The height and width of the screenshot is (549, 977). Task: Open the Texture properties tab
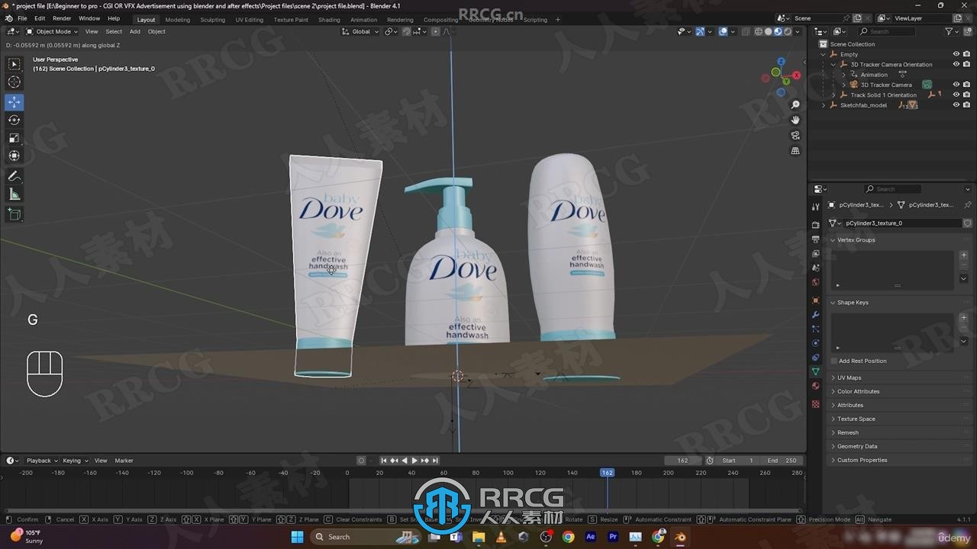coord(815,404)
